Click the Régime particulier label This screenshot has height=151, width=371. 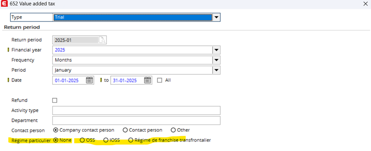click(31, 140)
